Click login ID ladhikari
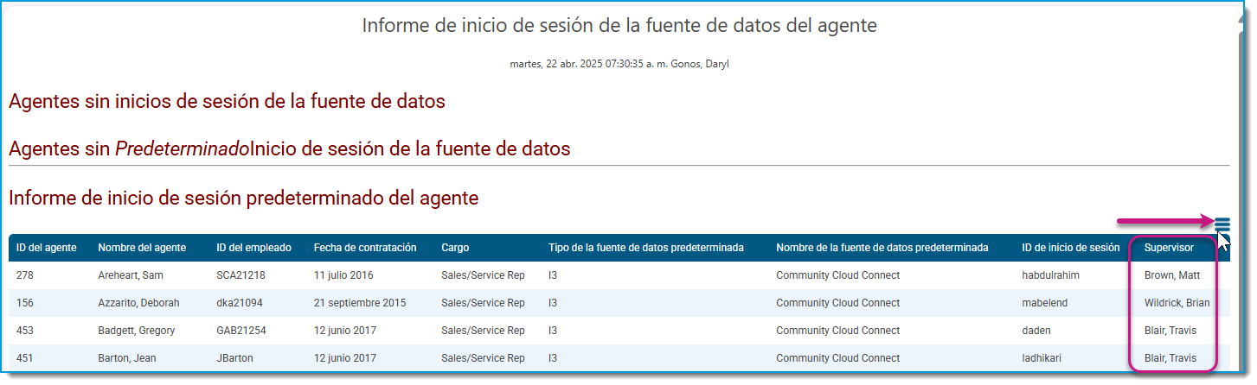Image resolution: width=1257 pixels, height=385 pixels. tap(1042, 358)
